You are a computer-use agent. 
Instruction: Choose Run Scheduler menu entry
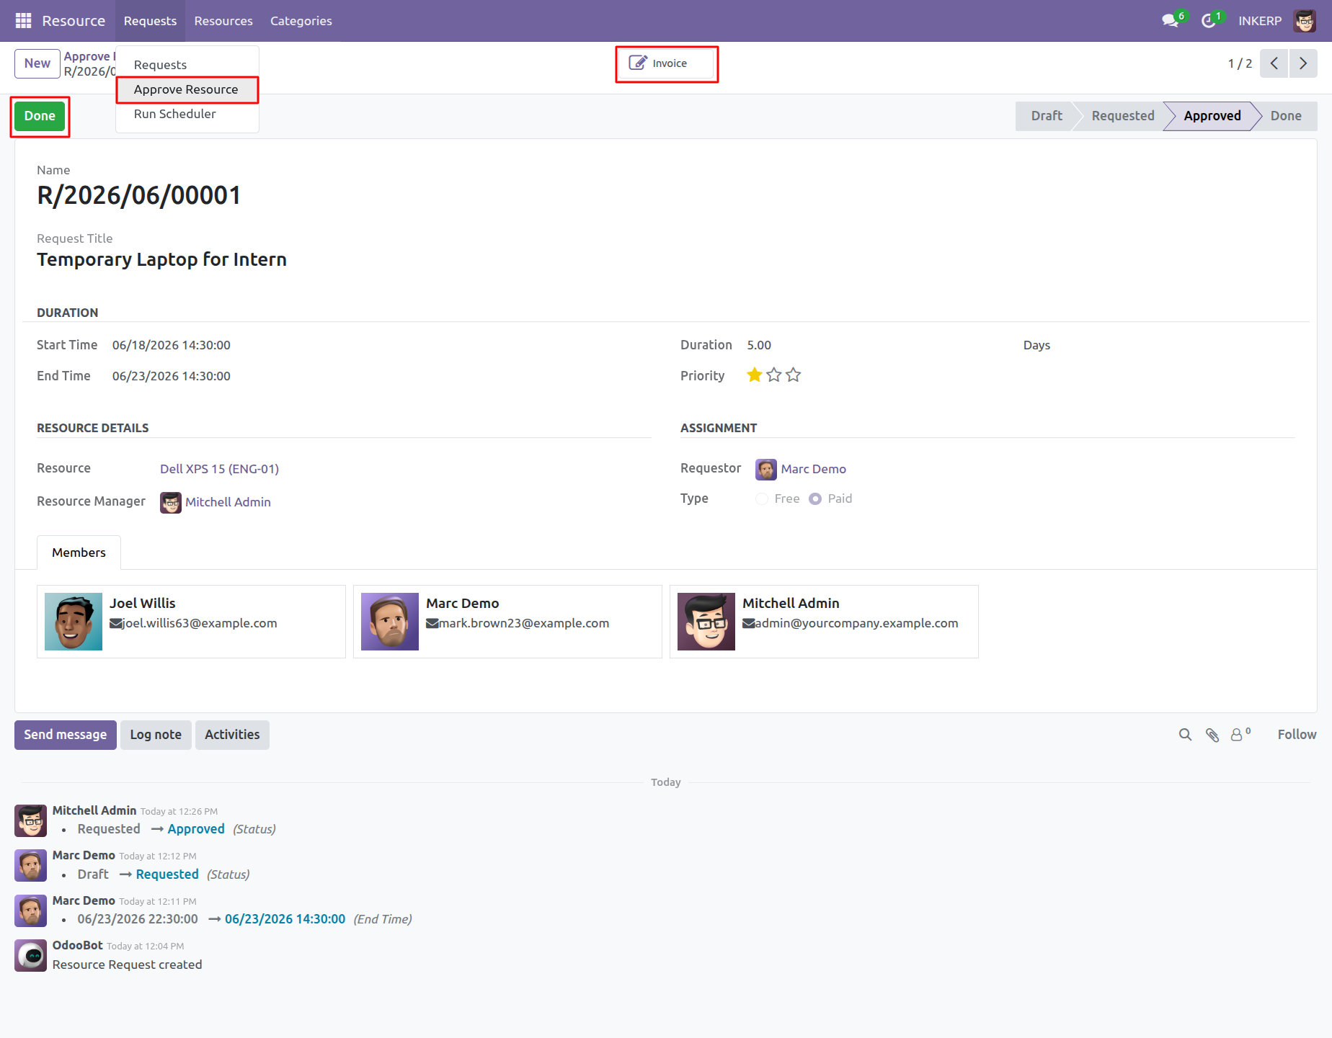pos(187,114)
